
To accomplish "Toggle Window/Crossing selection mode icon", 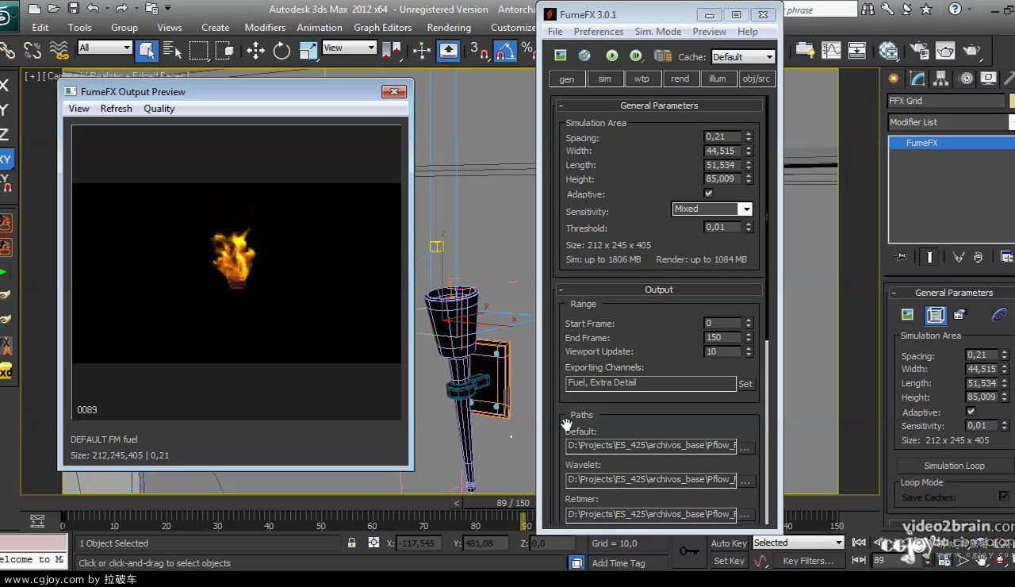I will (x=224, y=51).
